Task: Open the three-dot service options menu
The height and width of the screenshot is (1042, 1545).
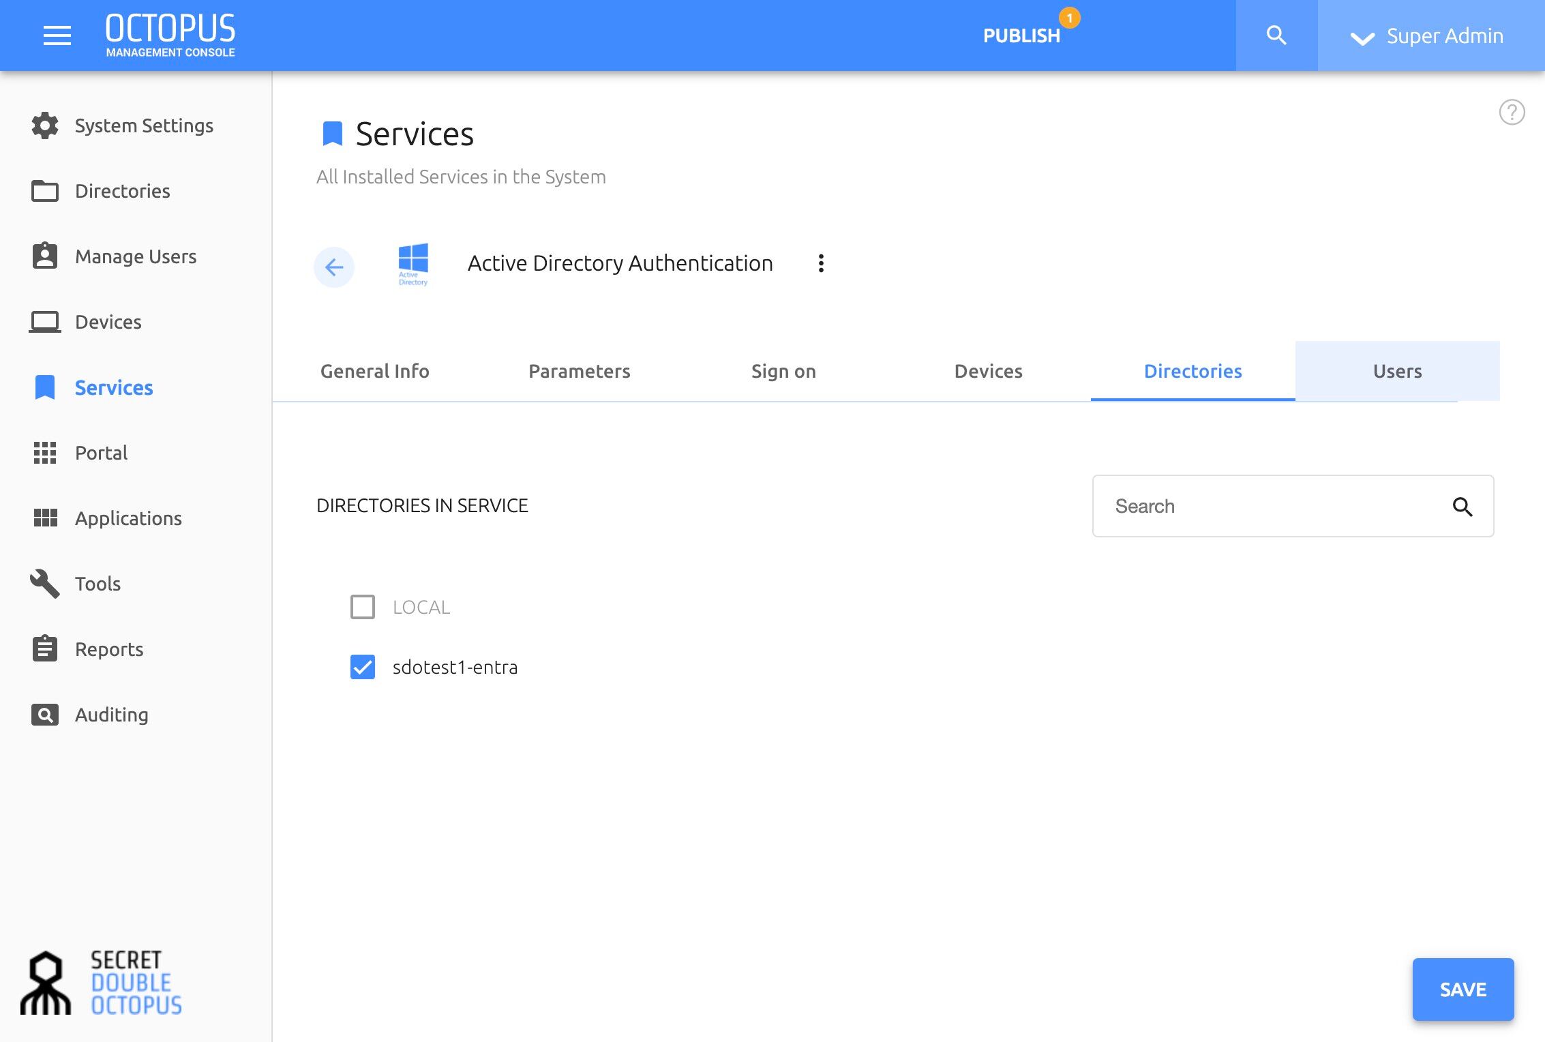Action: click(821, 263)
